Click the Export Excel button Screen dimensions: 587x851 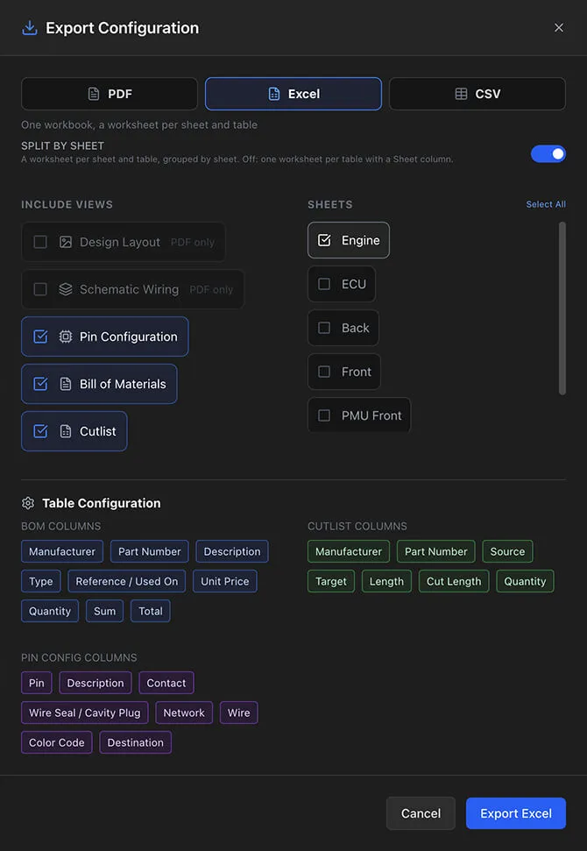coord(516,813)
